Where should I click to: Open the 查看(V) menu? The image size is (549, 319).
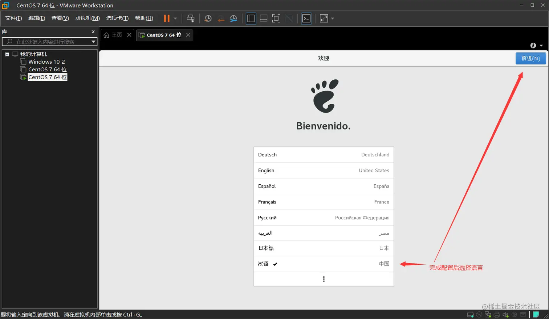click(x=60, y=18)
